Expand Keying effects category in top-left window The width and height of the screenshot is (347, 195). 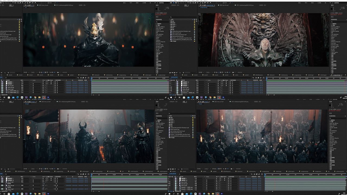(x=156, y=37)
